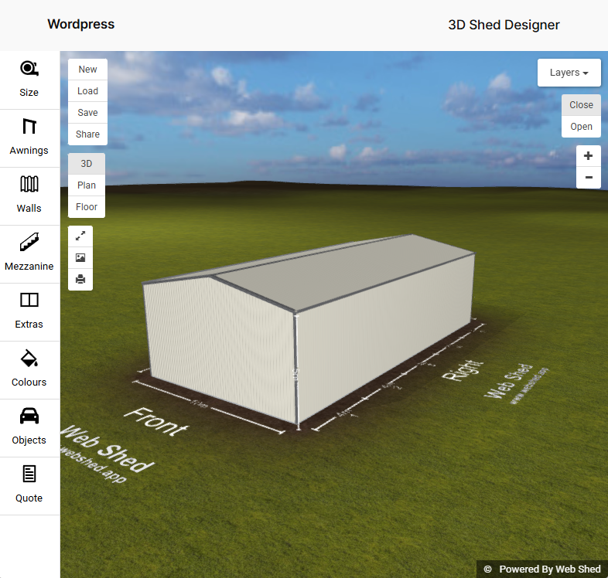Select Open to open shed doors
The width and height of the screenshot is (608, 578).
[581, 127]
